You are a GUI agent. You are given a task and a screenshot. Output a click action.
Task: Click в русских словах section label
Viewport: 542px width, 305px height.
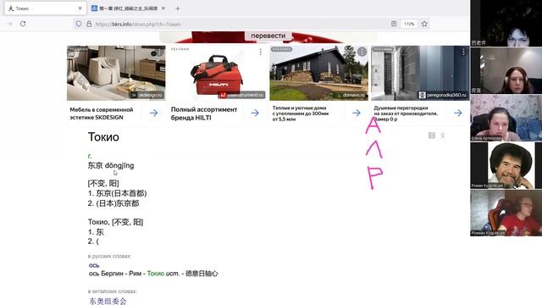(x=109, y=256)
